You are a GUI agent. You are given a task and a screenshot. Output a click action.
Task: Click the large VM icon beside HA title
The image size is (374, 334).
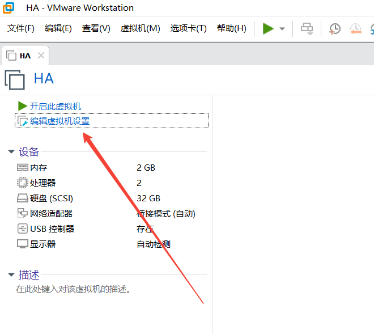(15, 80)
